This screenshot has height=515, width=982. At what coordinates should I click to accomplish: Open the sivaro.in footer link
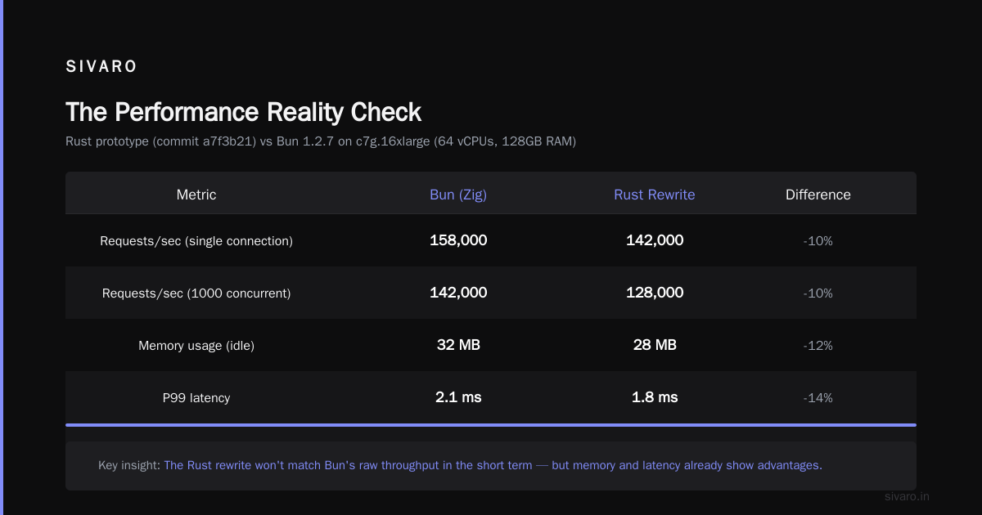tap(908, 496)
